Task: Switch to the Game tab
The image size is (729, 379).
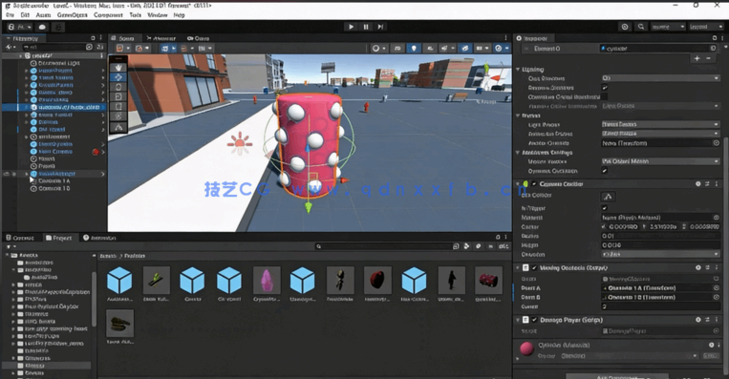Action: tap(199, 38)
